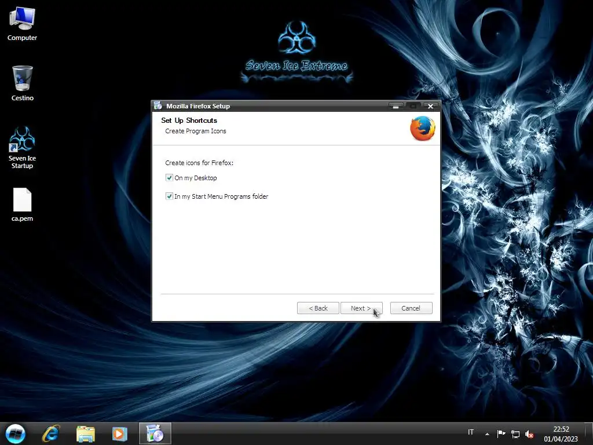Open the Windows Start orb

coord(16,433)
